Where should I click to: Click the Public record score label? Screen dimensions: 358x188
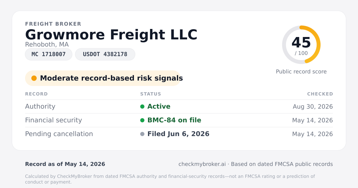(301, 72)
